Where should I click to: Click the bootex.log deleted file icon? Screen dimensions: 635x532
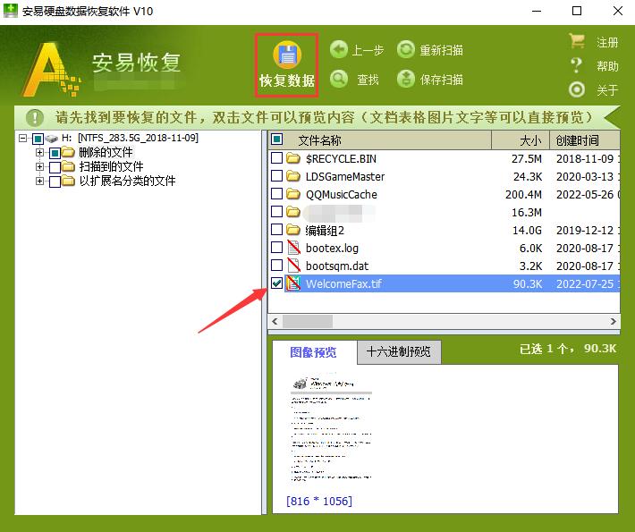tap(293, 248)
